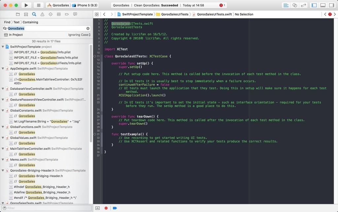The image size is (338, 212).
Task: Click Text in the search breadcrumb
Action: coord(17,22)
